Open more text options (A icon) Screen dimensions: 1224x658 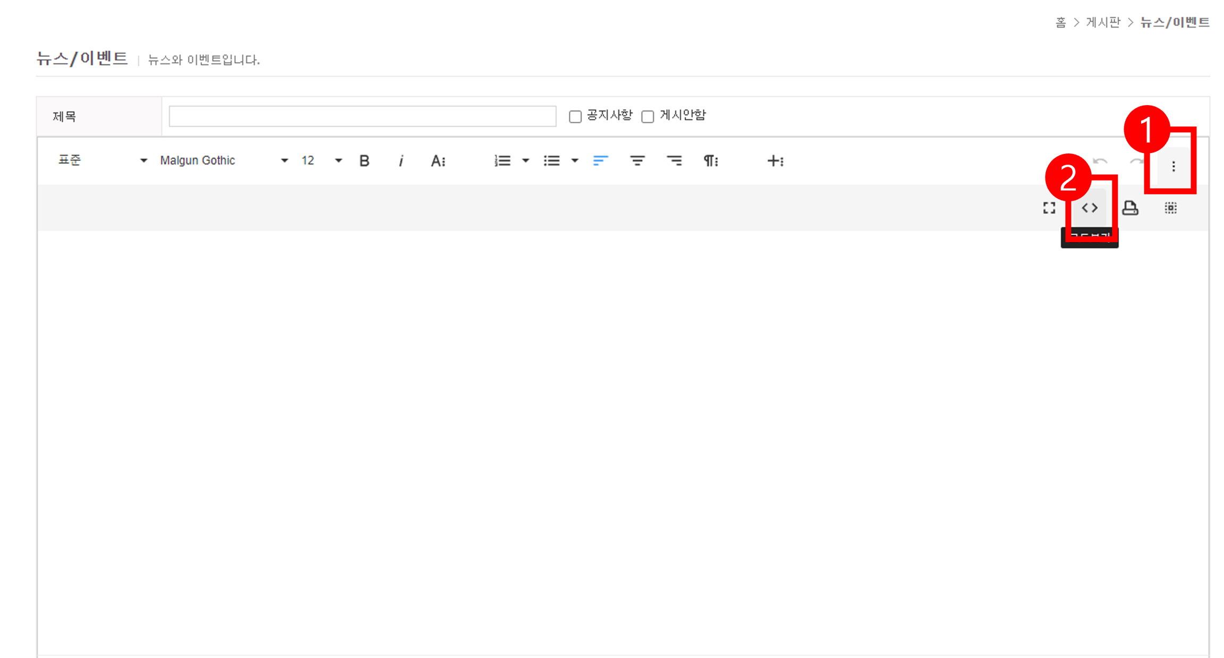pyautogui.click(x=438, y=160)
